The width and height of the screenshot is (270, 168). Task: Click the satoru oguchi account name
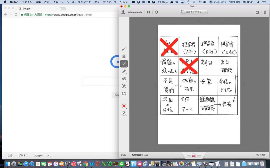135,12
